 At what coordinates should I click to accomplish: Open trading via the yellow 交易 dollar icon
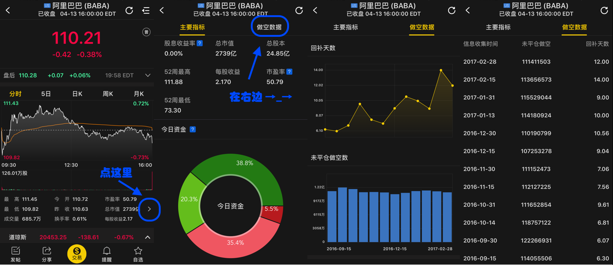click(76, 254)
